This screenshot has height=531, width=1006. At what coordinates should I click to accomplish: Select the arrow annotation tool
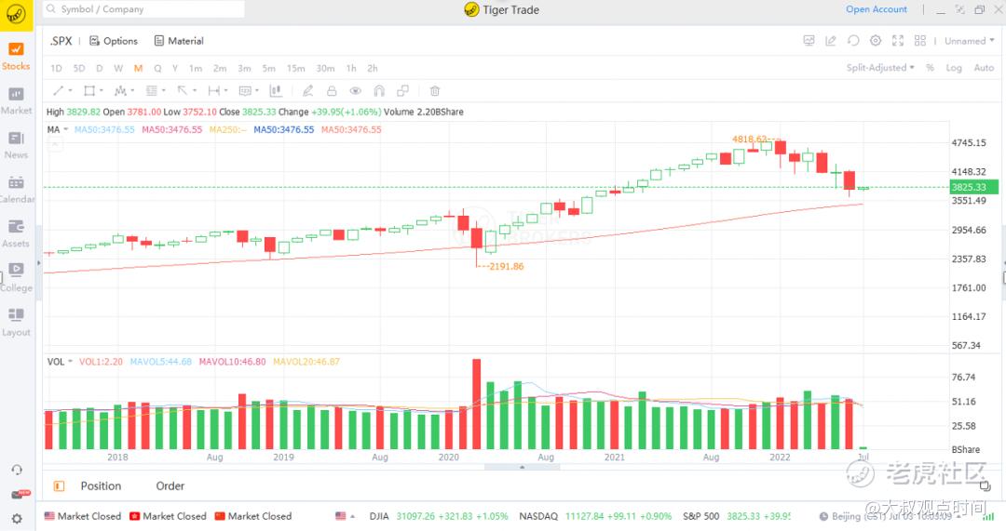(x=183, y=91)
